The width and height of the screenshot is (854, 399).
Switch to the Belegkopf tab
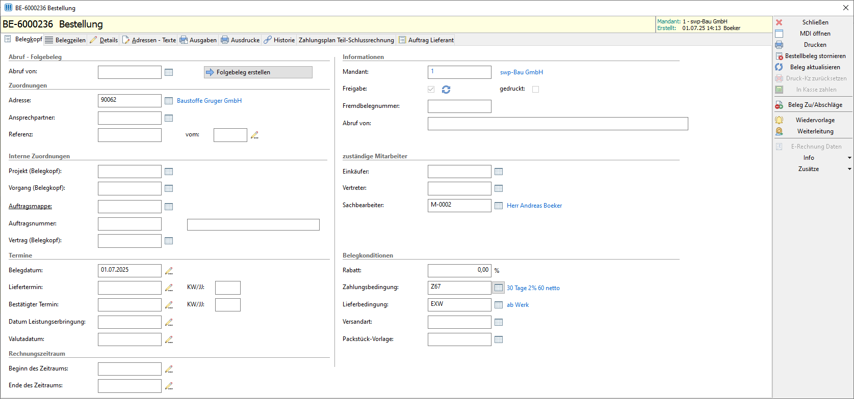coord(23,39)
